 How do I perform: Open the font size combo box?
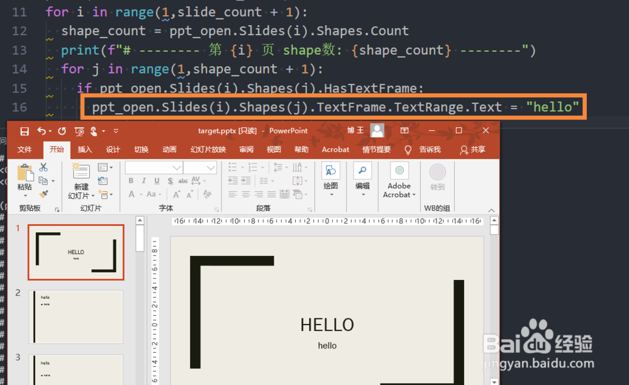tap(200, 167)
